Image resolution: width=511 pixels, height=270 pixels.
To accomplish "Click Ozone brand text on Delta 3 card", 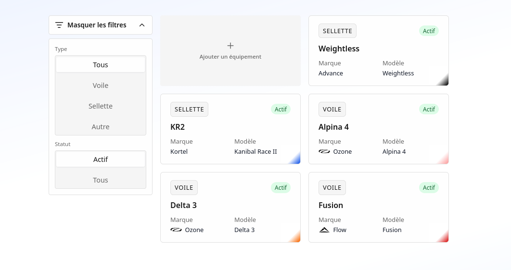I will (194, 230).
